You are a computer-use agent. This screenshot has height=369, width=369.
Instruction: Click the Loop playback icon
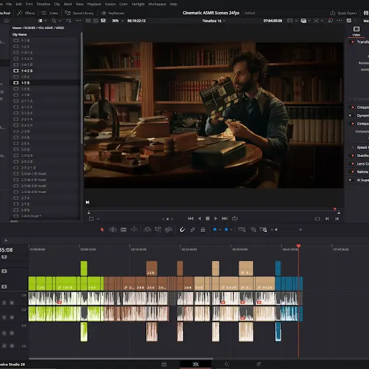pyautogui.click(x=235, y=218)
